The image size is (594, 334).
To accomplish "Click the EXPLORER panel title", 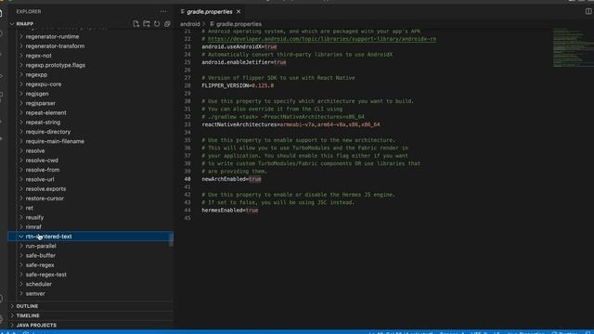I will tap(29, 12).
